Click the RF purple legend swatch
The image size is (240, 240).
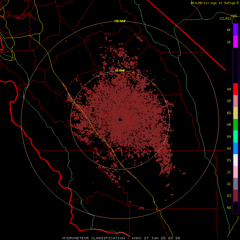pos(235,30)
